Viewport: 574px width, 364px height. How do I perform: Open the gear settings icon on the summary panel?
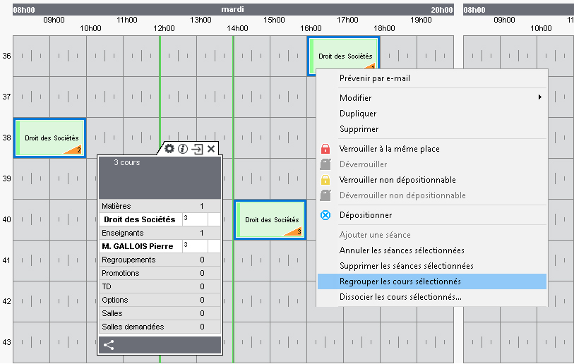pyautogui.click(x=169, y=149)
